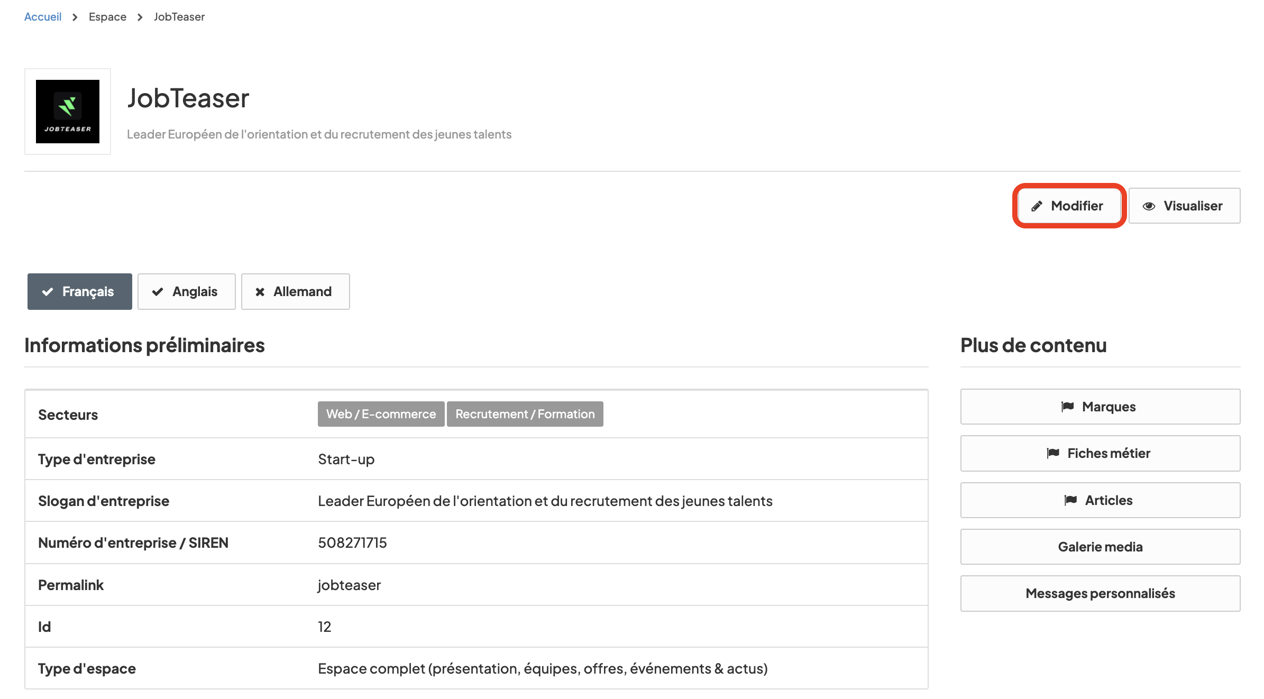Click the flag icon beside Marques
The height and width of the screenshot is (699, 1264).
1067,407
